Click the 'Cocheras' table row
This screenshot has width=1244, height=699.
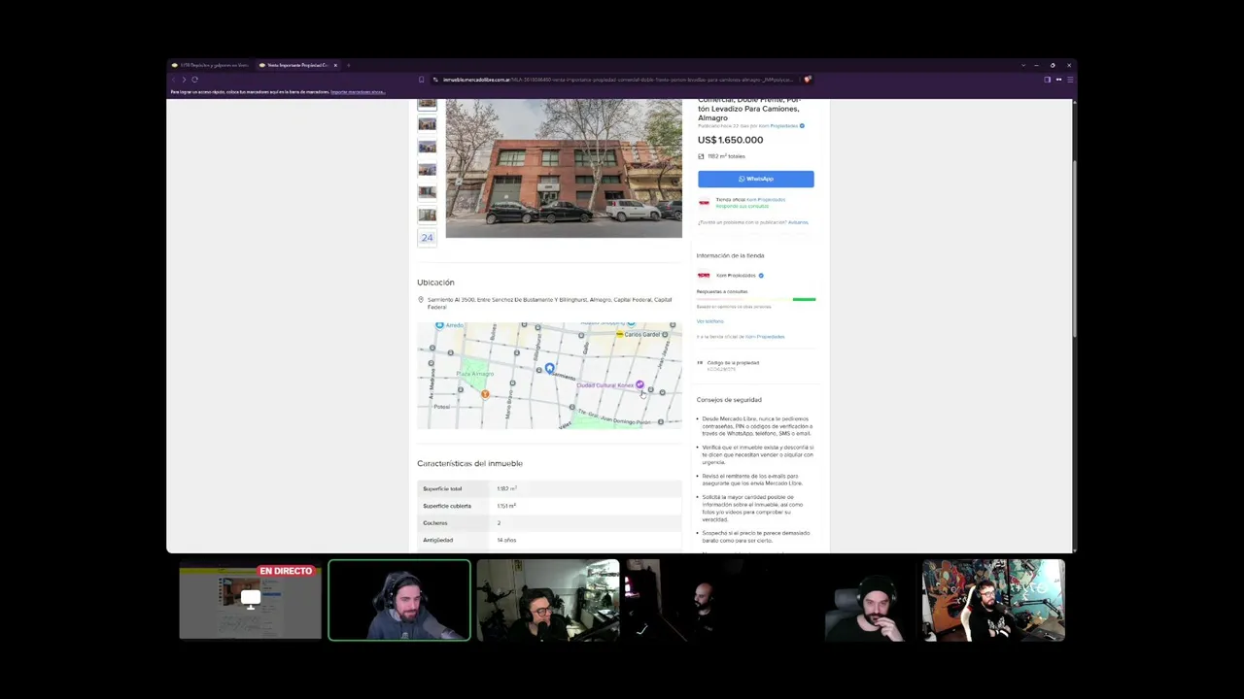[x=549, y=523]
